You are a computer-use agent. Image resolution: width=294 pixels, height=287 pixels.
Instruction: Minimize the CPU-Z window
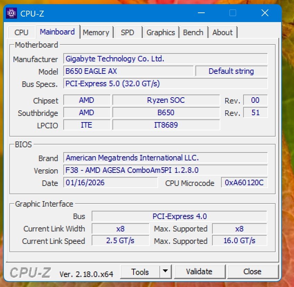[201, 13]
